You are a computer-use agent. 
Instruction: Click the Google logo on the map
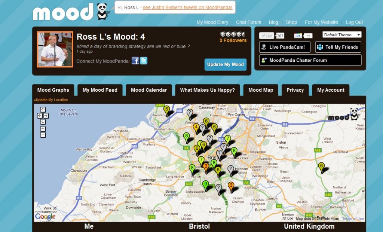tap(45, 216)
